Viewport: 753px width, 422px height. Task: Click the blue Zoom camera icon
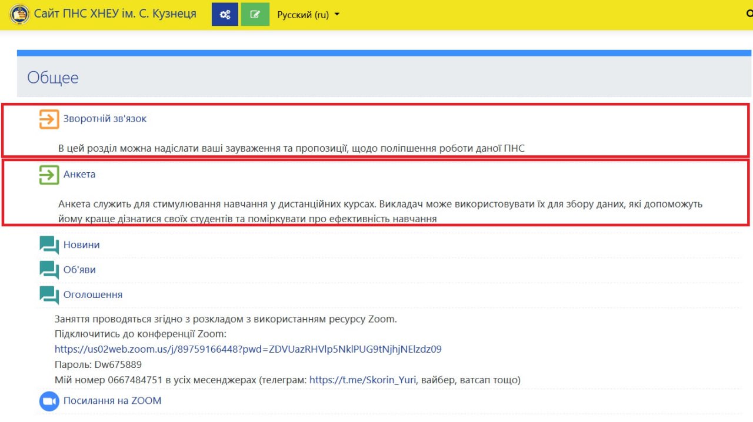(49, 401)
